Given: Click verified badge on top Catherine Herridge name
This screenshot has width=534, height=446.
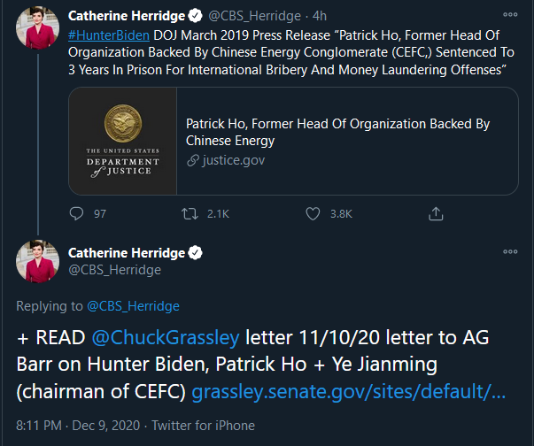Looking at the screenshot, I should click(195, 16).
